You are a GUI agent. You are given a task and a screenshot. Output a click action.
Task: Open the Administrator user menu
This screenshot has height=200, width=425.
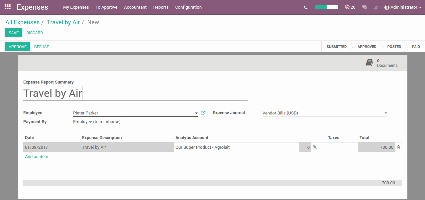403,7
